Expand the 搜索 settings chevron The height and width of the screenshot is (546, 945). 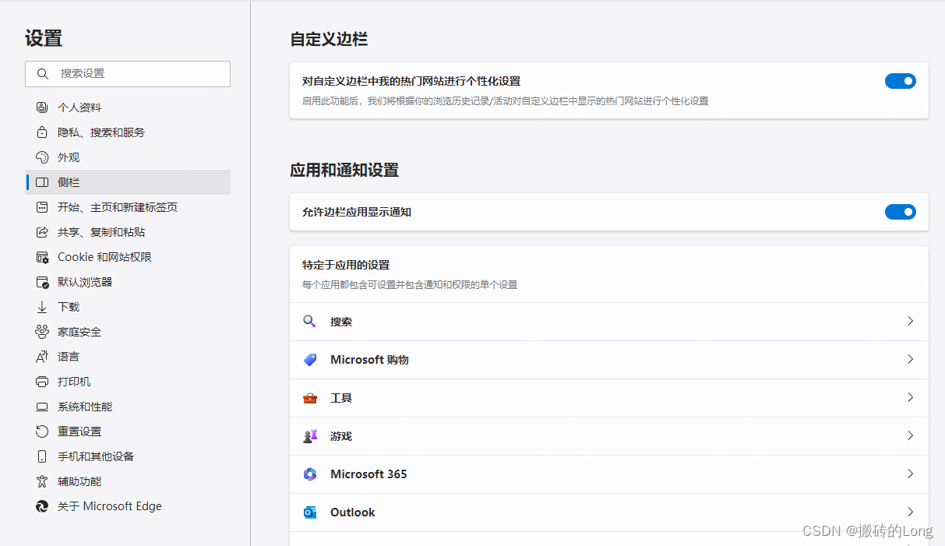910,321
